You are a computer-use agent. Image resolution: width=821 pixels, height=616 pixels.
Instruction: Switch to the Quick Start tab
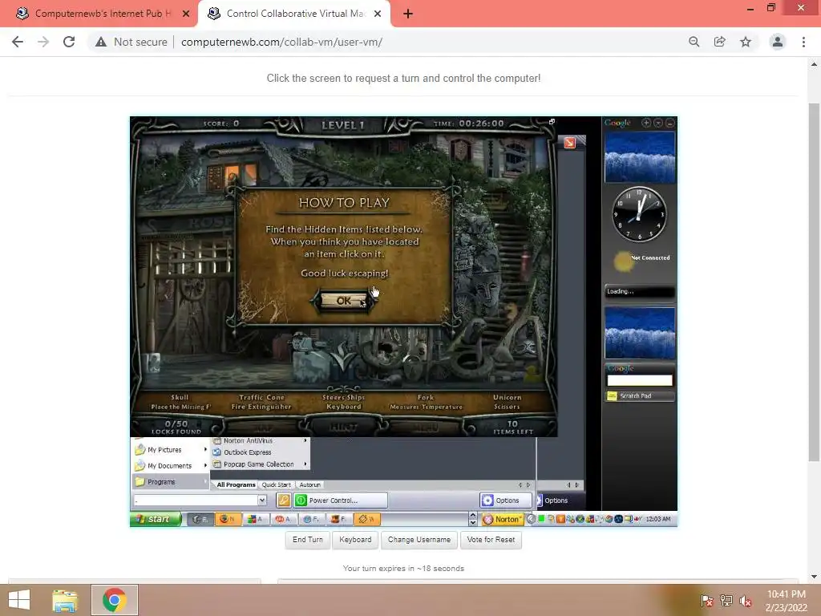click(x=276, y=484)
